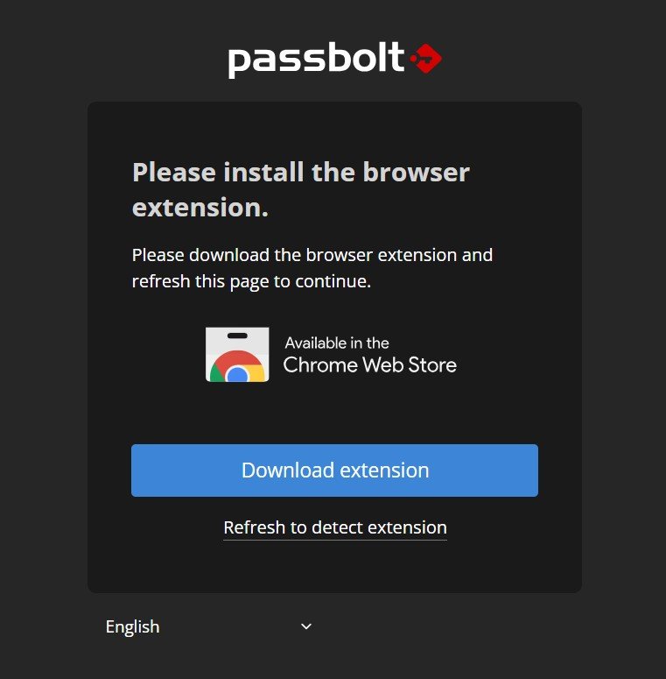Screen dimensions: 666x679
Task: Open the Chrome Web Store bag icon
Action: pos(237,354)
